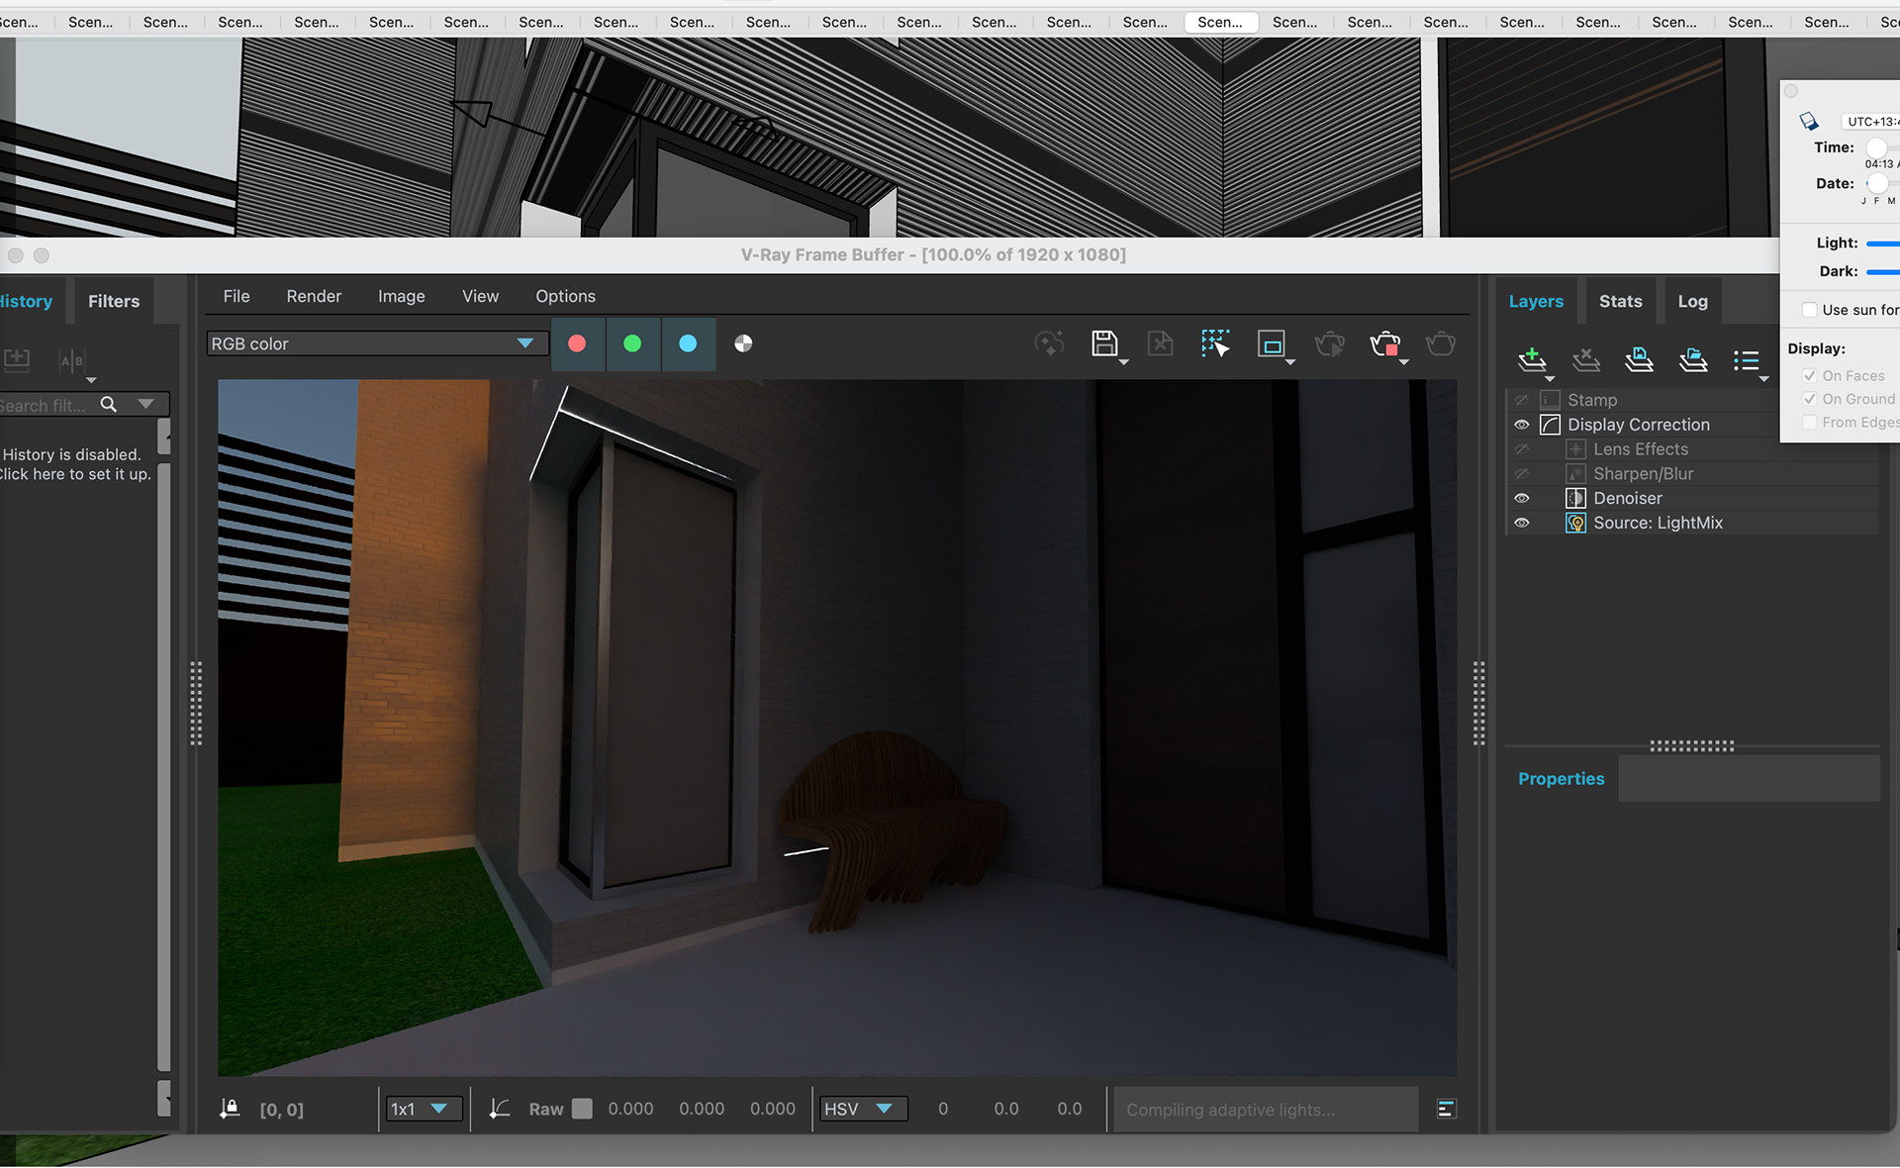The height and width of the screenshot is (1168, 1900).
Task: Open the RGB color channel dropdown
Action: [376, 343]
